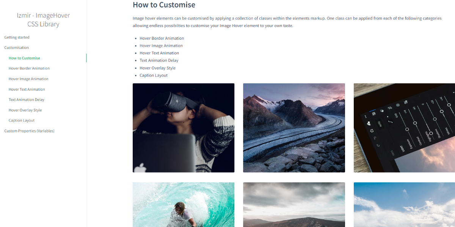The height and width of the screenshot is (227, 455).
Task: Go to Caption Layout in sidebar
Action: click(x=22, y=121)
